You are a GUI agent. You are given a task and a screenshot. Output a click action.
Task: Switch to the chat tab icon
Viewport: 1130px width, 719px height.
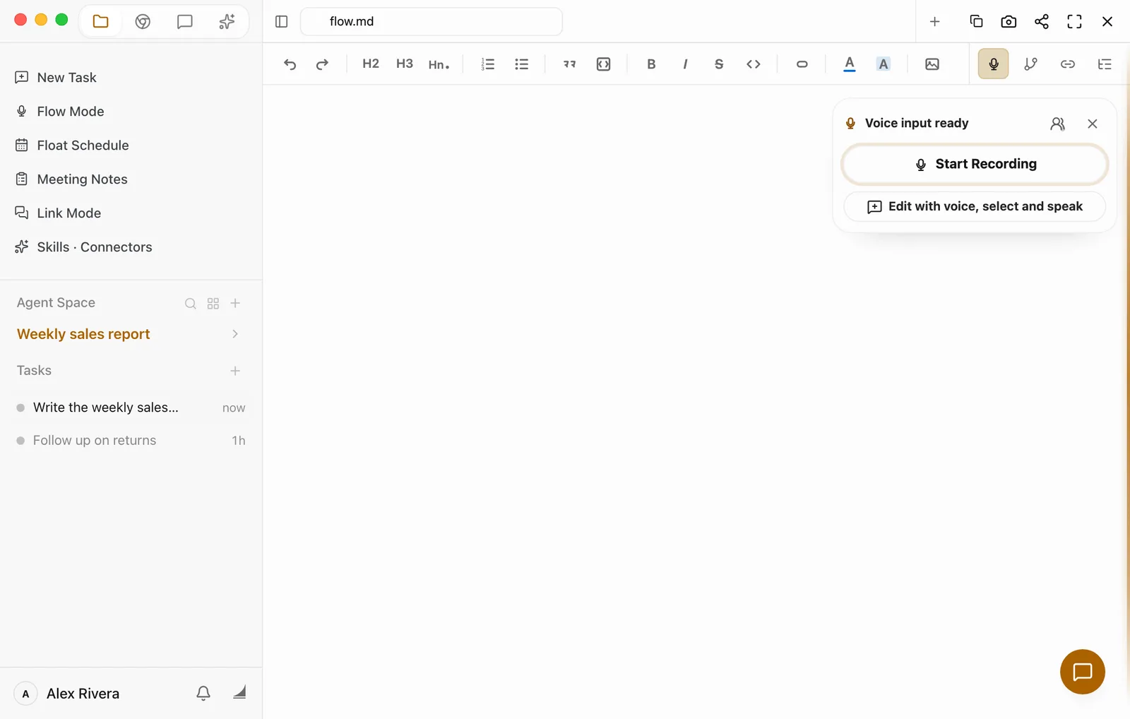(185, 21)
